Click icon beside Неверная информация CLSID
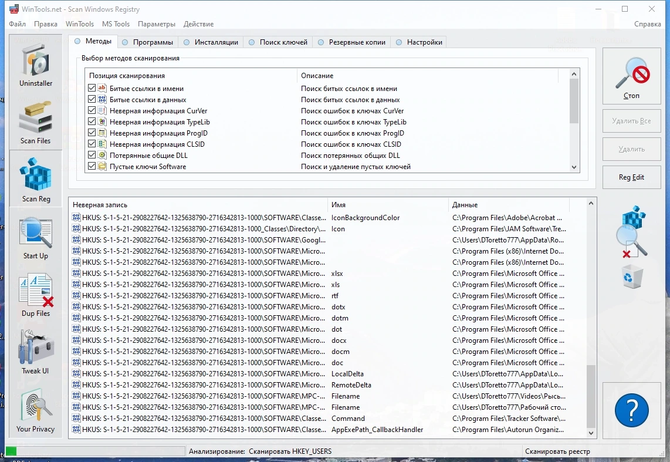Screen dimensions: 670x462 102,144
